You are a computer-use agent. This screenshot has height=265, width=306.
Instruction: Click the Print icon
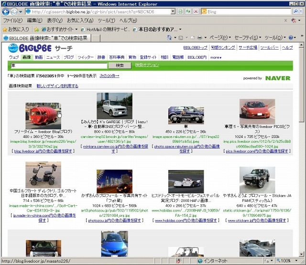click(200, 38)
